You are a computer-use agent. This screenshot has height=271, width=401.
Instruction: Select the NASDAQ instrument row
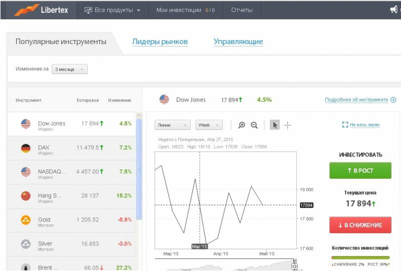[x=72, y=172]
